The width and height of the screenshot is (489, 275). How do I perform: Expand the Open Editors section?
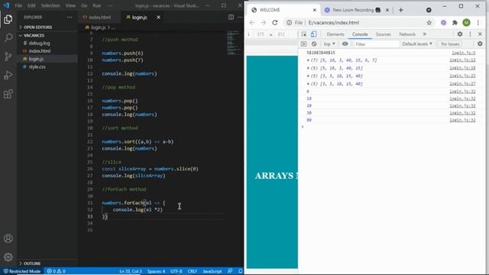pyautogui.click(x=37, y=27)
